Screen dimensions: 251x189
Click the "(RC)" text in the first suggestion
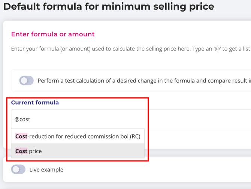click(135, 136)
